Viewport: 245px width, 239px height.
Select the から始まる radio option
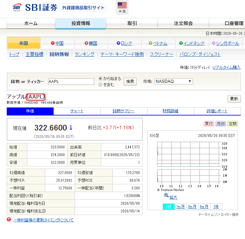pos(100,78)
